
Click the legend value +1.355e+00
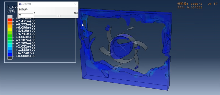coord(25,50)
